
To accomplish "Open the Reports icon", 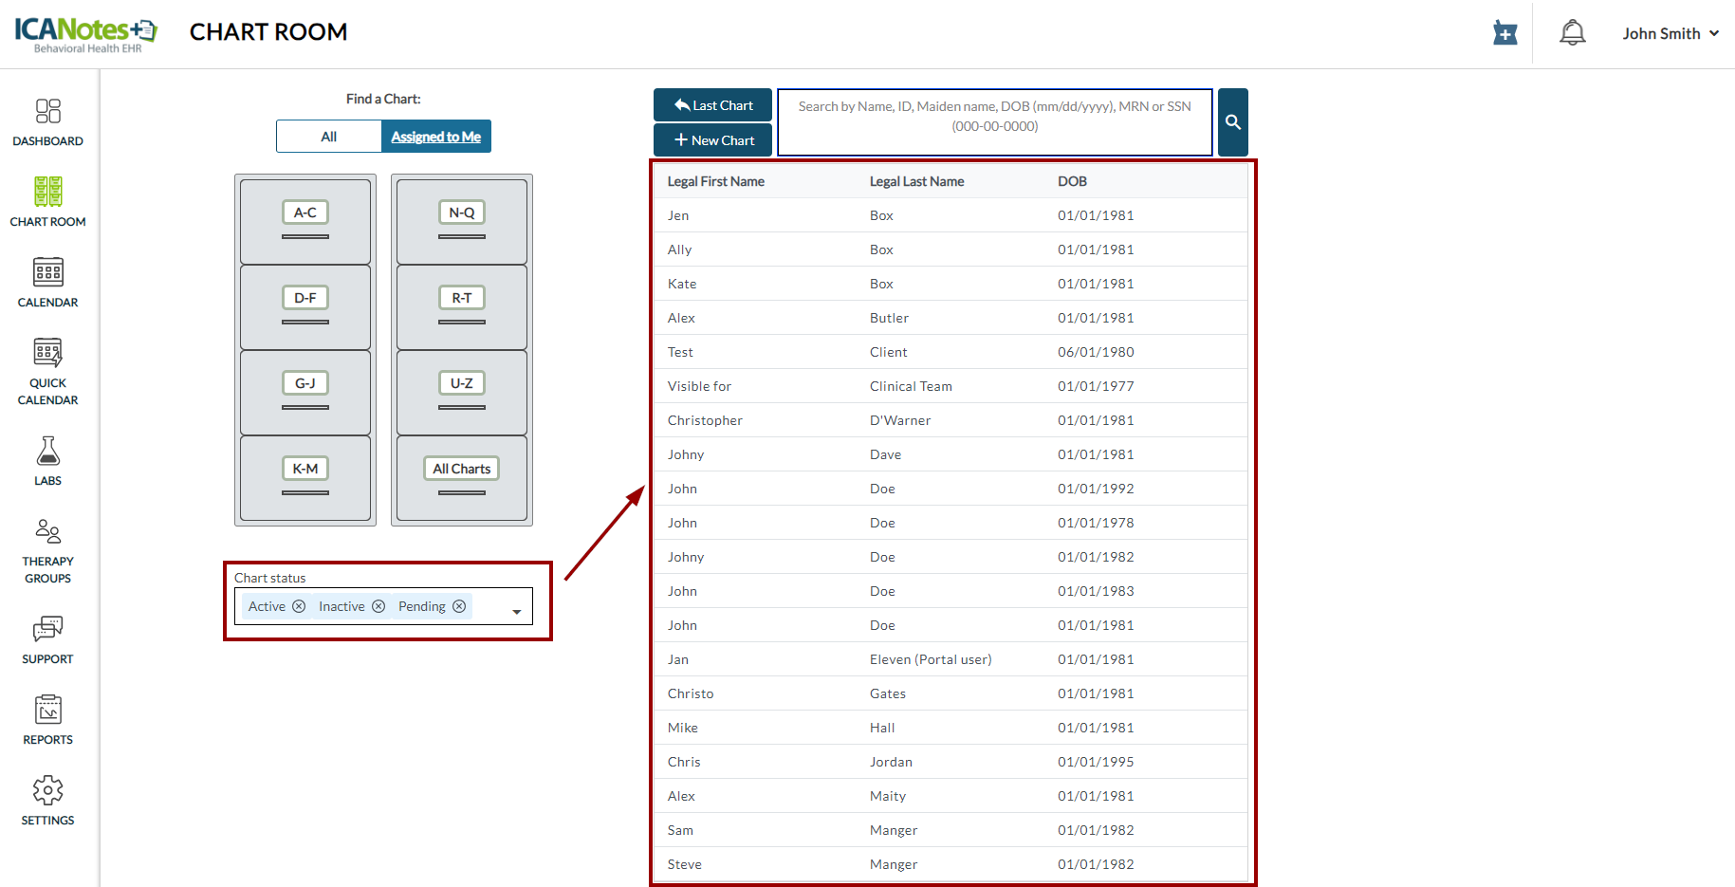I will click(x=47, y=711).
